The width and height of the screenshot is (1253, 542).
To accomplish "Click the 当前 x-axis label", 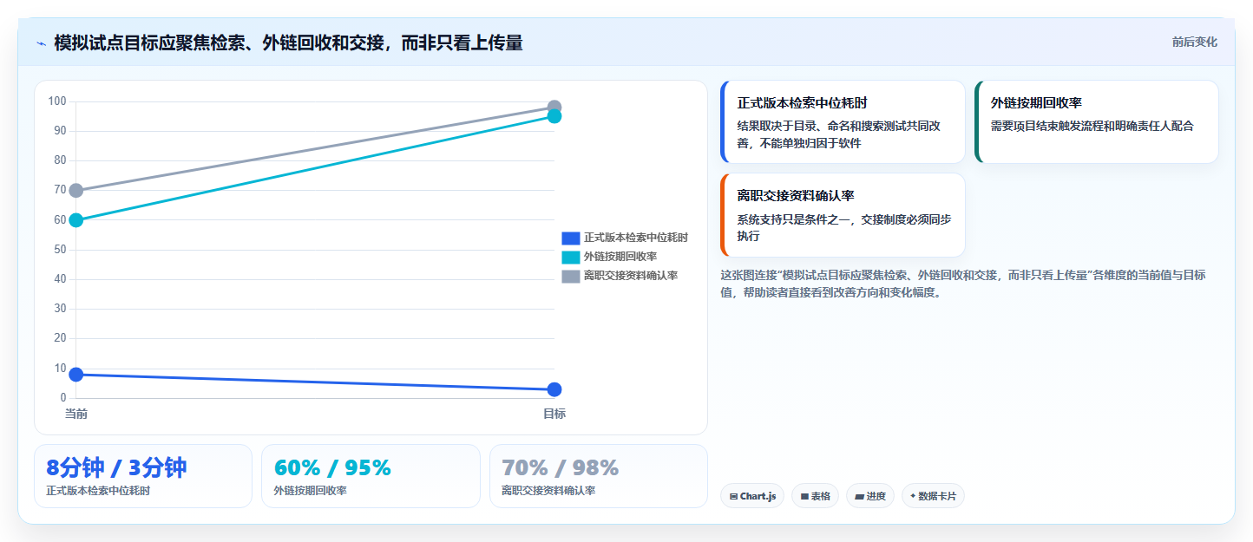I will coord(76,414).
